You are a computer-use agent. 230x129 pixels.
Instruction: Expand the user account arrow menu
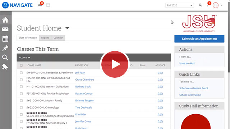coord(221,5)
